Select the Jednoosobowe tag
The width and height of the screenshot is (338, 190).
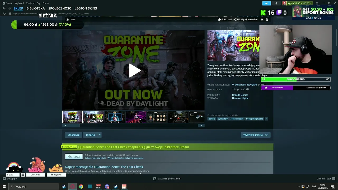tap(237, 119)
